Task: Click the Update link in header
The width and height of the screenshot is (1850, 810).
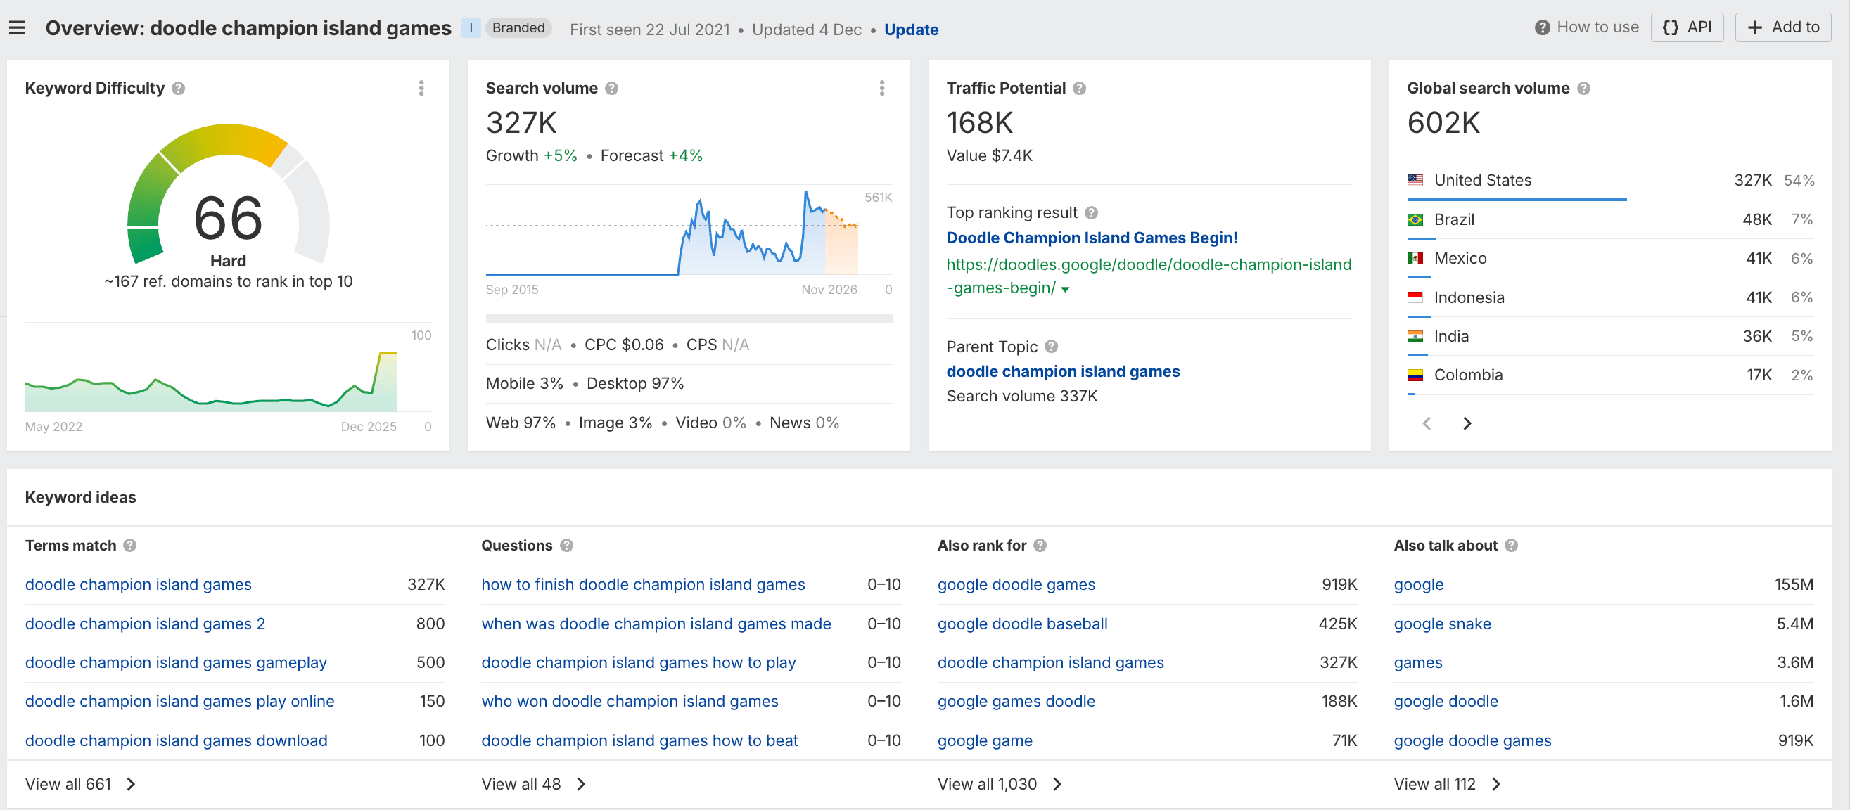Action: (x=911, y=30)
